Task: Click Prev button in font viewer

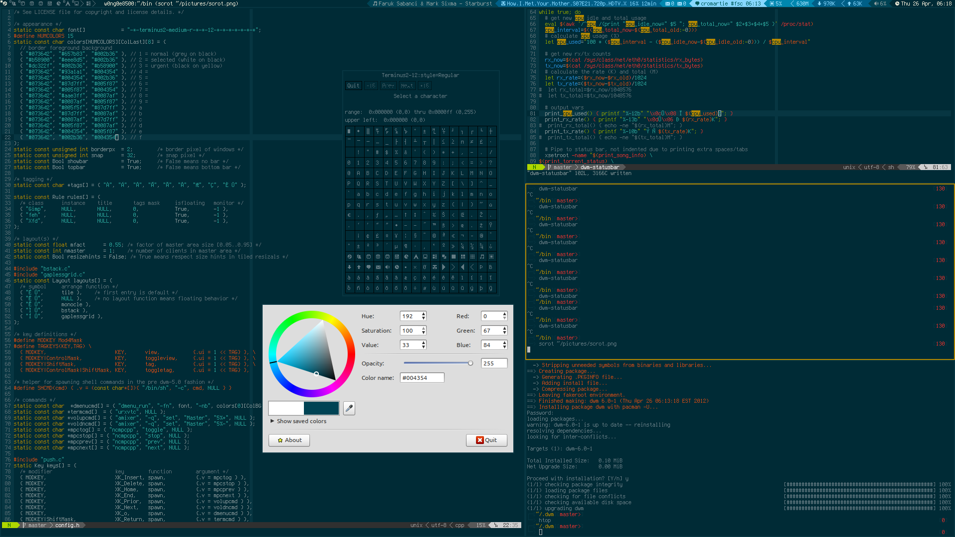Action: 388,86
